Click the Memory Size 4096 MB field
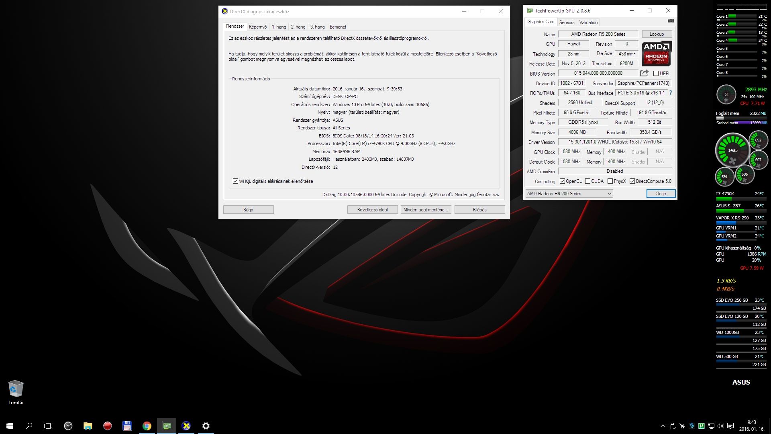 click(x=577, y=132)
